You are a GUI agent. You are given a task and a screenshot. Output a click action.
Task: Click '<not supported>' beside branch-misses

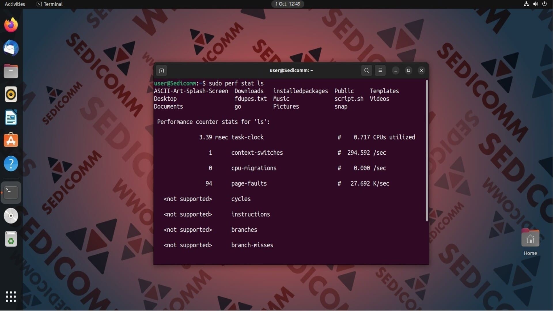188,245
